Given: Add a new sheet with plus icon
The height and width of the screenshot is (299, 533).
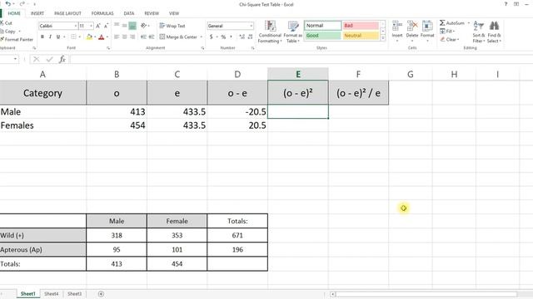Looking at the screenshot, I should point(101,294).
